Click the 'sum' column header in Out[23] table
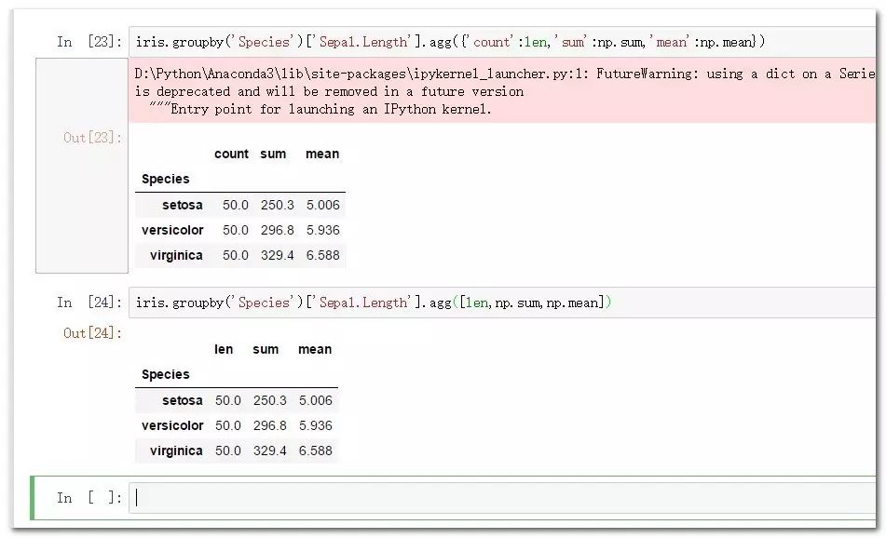Viewport: 886px width, 538px height. click(x=273, y=154)
